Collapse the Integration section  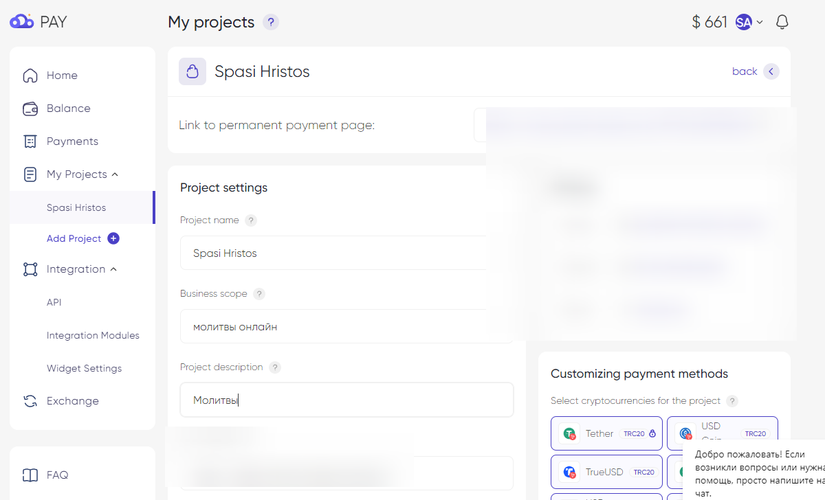[113, 269]
